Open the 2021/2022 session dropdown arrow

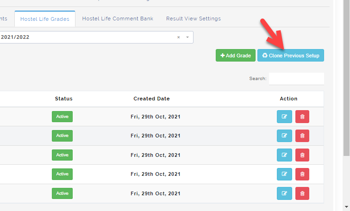187,37
